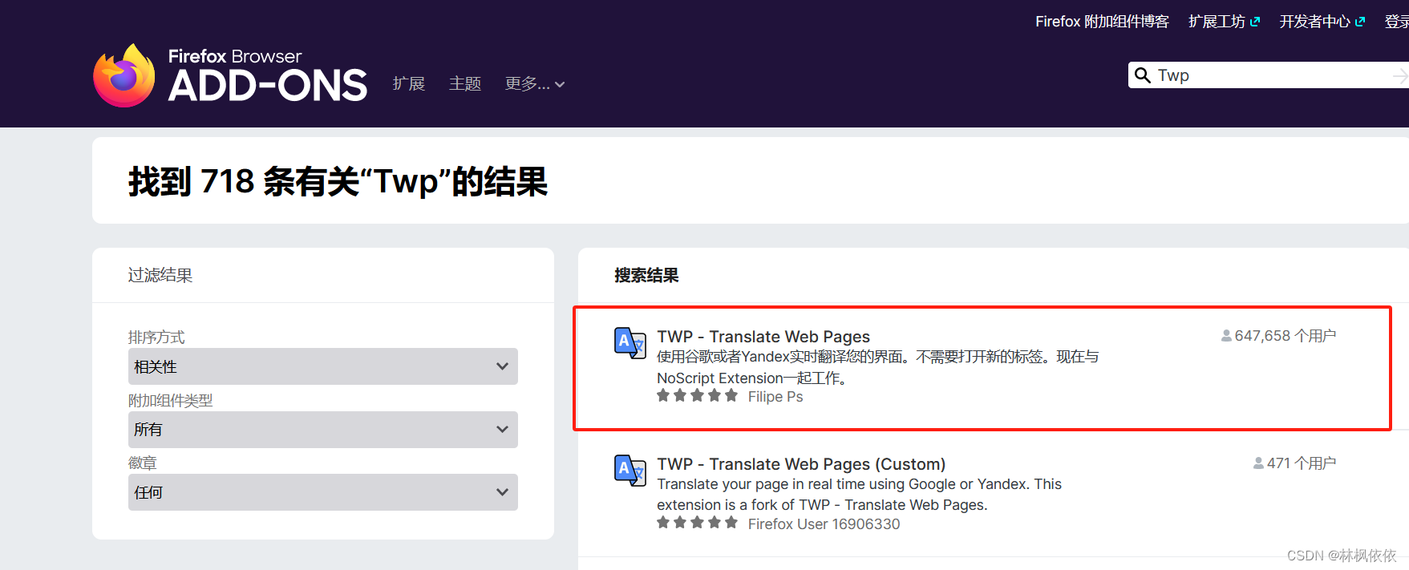Screen dimensions: 1409x570
Task: Click the 471 个用户 user count
Action: coord(1302,463)
